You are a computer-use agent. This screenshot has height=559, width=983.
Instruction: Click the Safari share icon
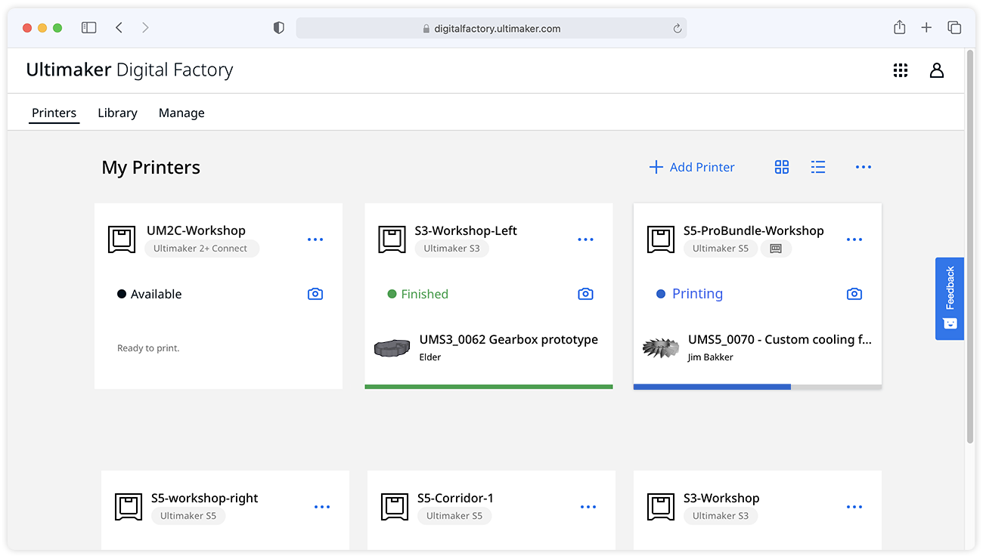click(899, 28)
